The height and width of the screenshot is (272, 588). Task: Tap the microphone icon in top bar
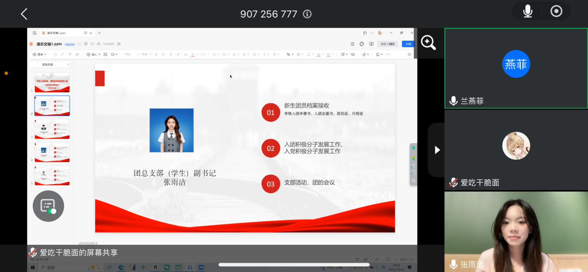[528, 11]
